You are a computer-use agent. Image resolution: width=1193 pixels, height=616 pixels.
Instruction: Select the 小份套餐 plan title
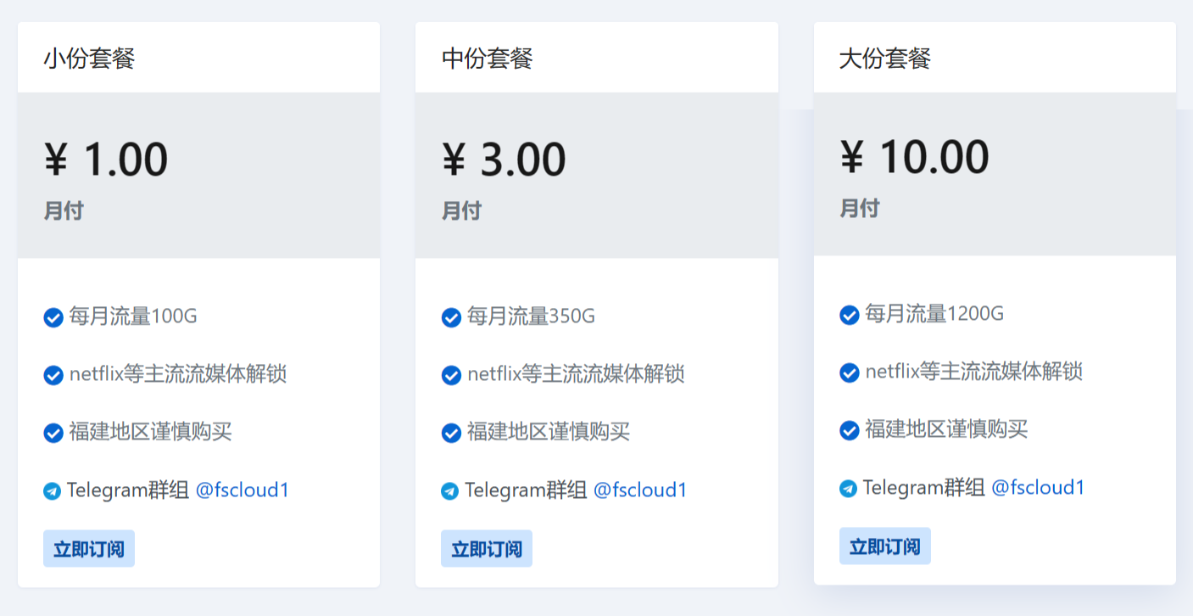pos(90,59)
